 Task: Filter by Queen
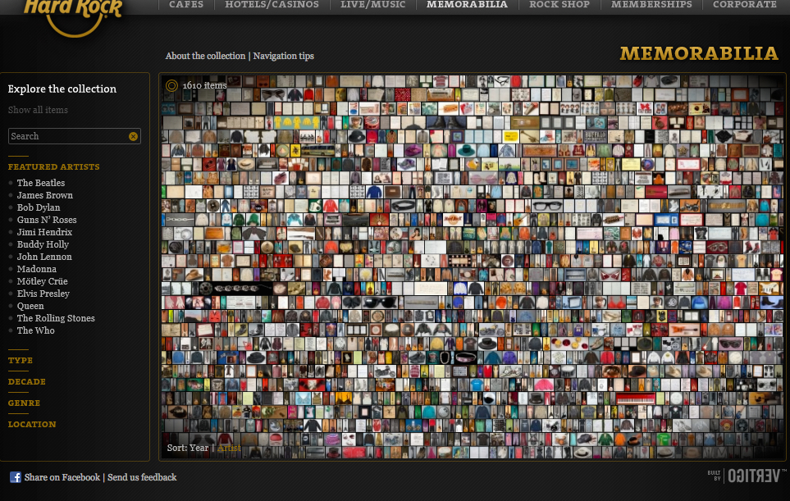[30, 306]
